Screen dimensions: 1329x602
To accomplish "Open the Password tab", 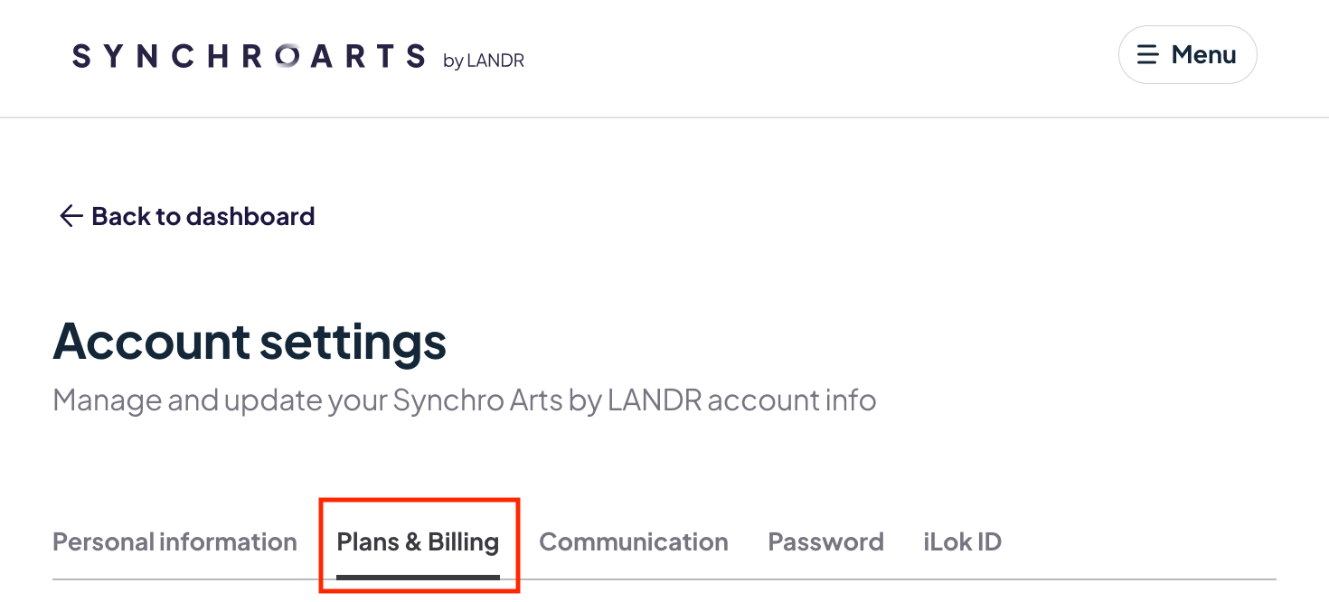I will pyautogui.click(x=825, y=541).
